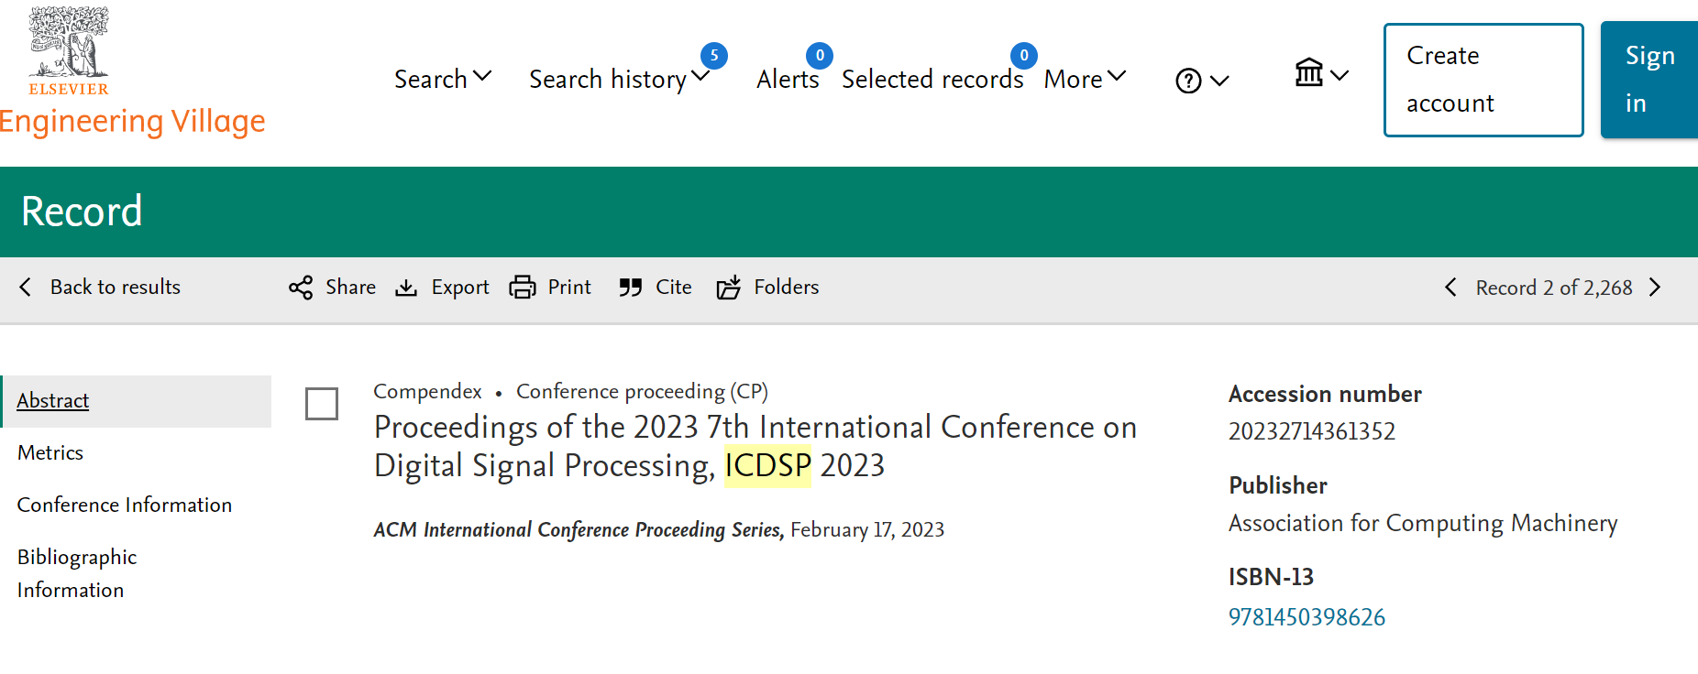Click the Compendex database label

[427, 392]
